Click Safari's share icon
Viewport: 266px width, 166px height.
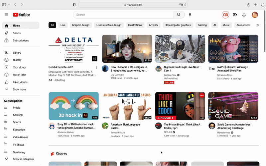pos(248,5)
